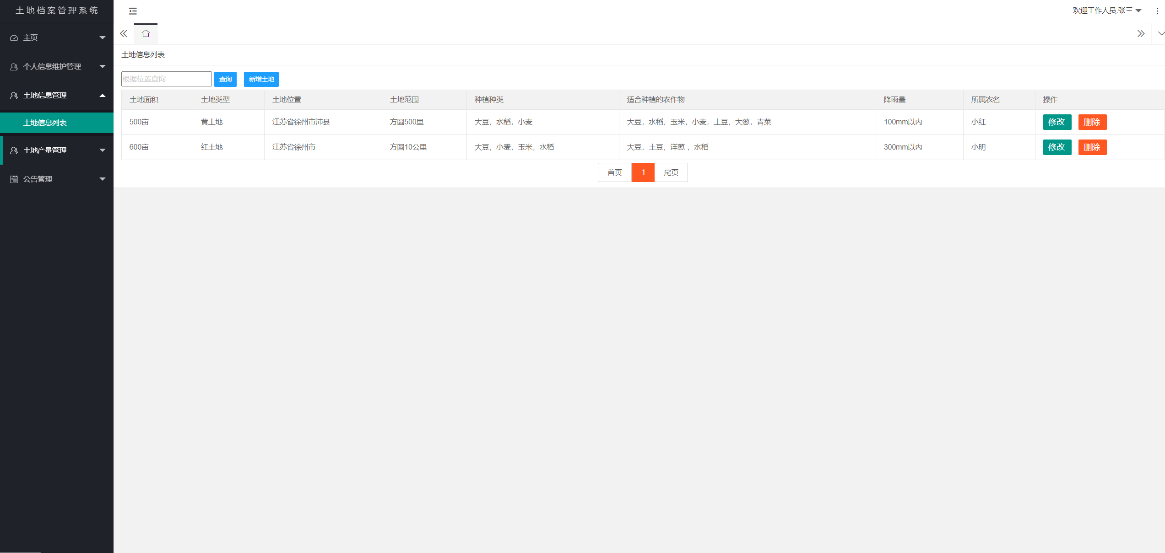The height and width of the screenshot is (553, 1165).
Task: Open the 欢迎工作人员:张三 user dropdown
Action: point(1106,11)
